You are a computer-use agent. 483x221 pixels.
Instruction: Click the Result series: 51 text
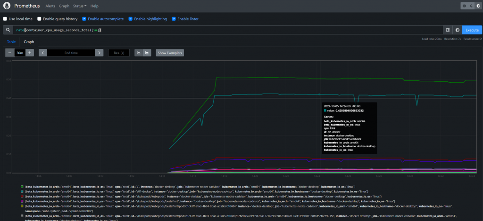[x=472, y=39]
